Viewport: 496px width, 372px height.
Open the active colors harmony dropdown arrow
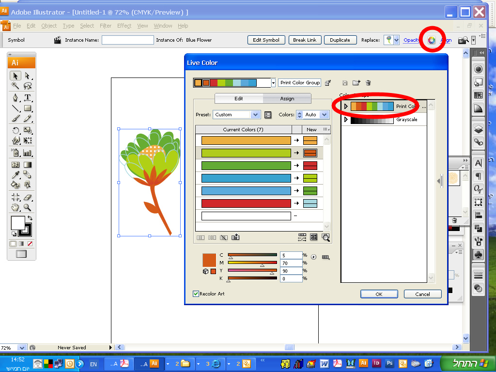click(273, 83)
